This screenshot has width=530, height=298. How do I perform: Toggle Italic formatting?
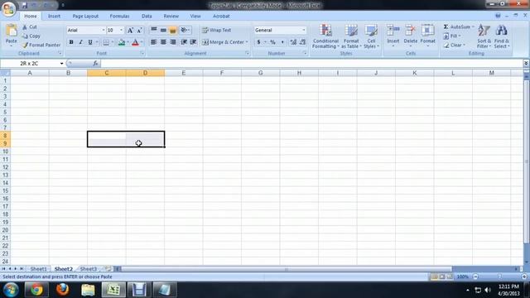point(80,42)
